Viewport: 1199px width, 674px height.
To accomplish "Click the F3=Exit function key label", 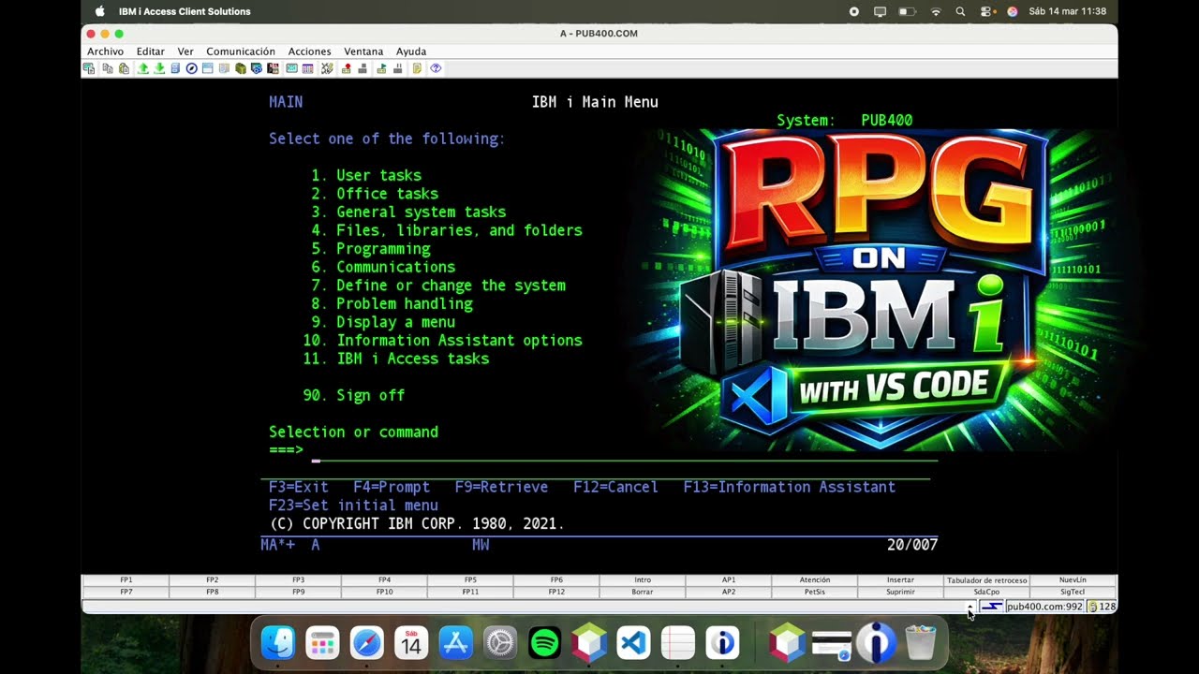I will pos(299,488).
